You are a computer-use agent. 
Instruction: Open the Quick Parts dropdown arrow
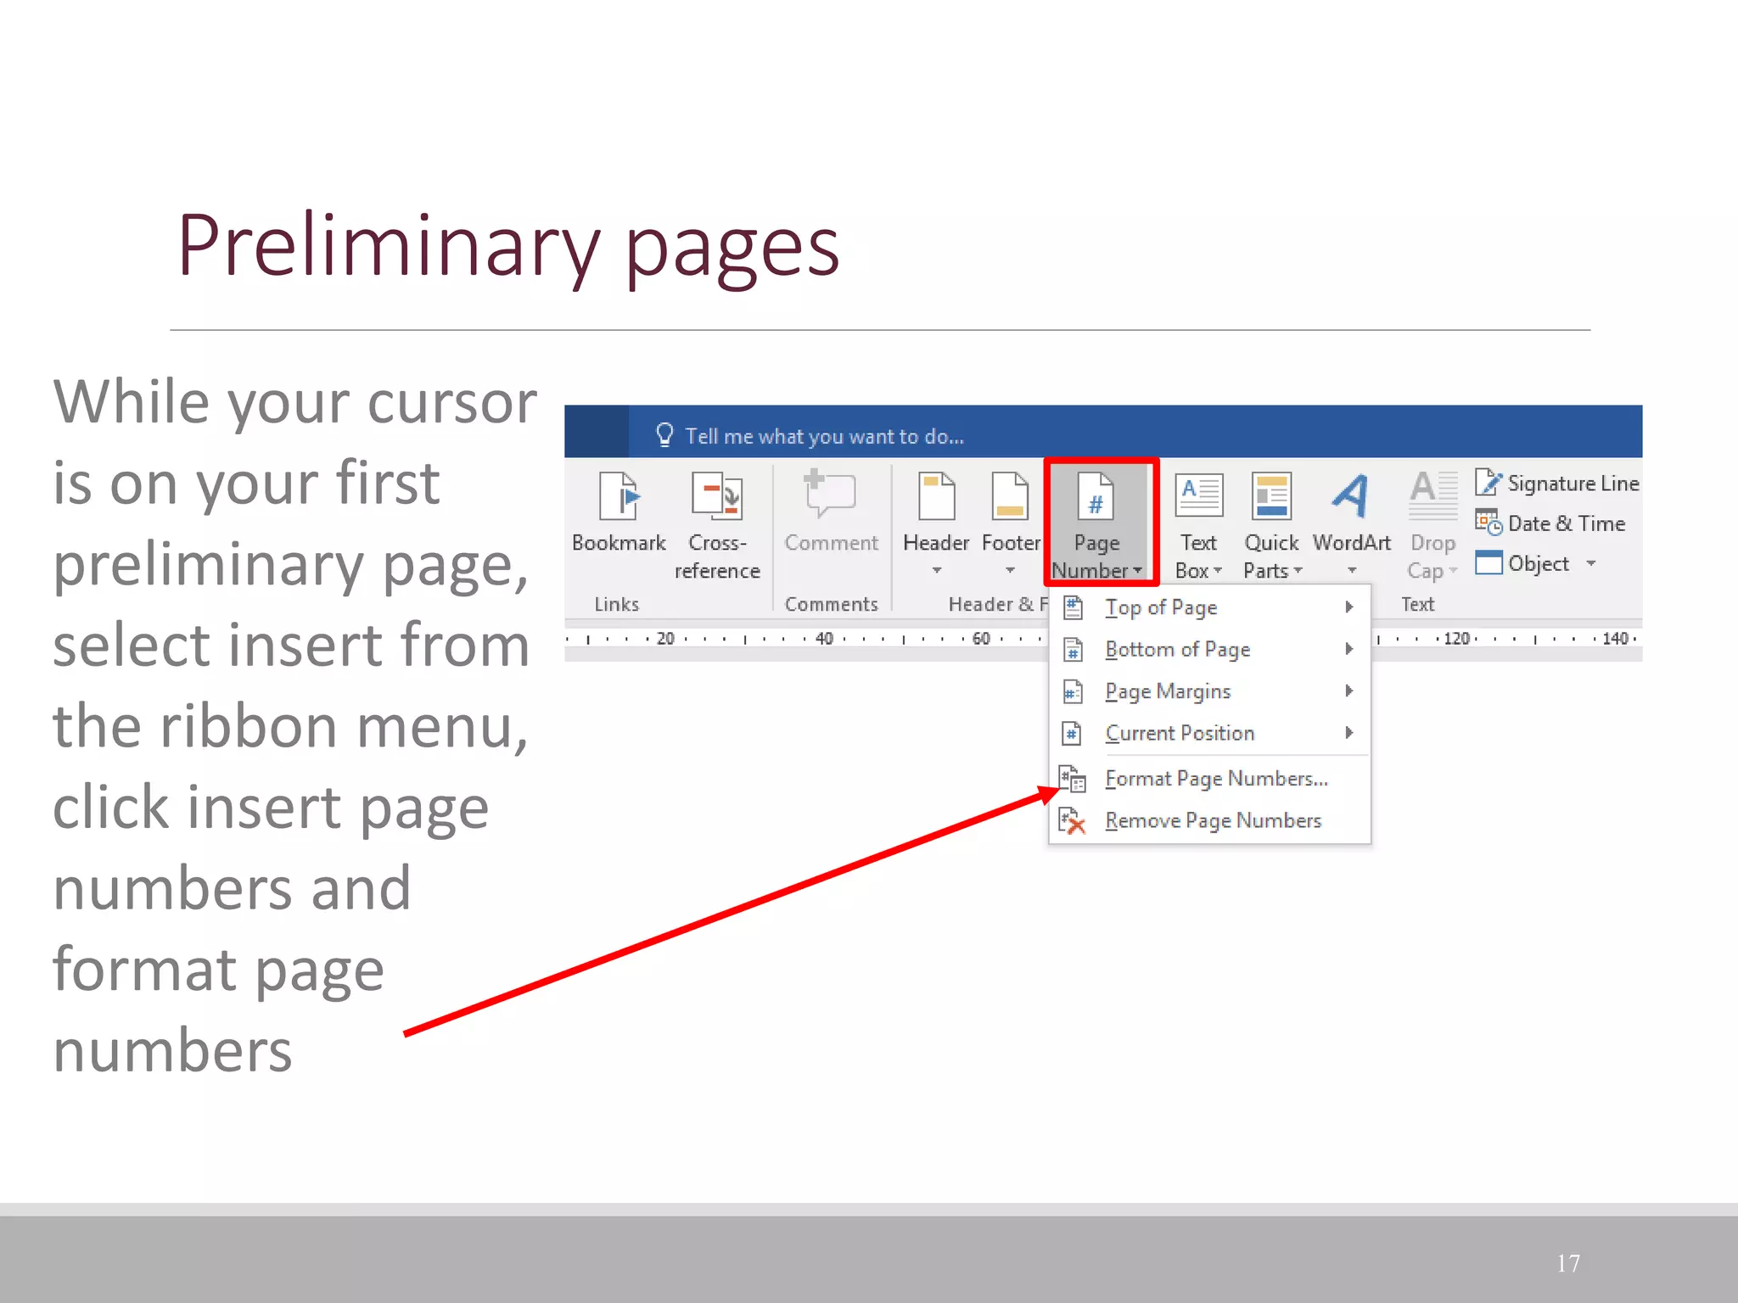(x=1298, y=570)
